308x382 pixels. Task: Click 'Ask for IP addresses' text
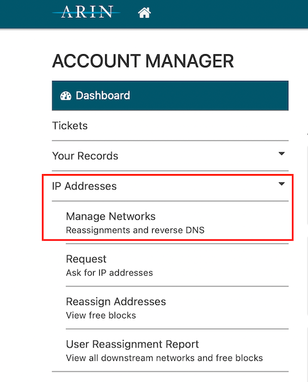tap(110, 273)
